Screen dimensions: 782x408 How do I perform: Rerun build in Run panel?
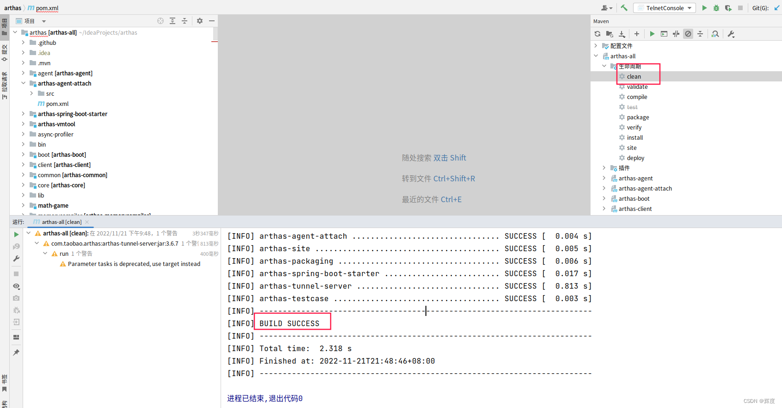[x=16, y=235]
